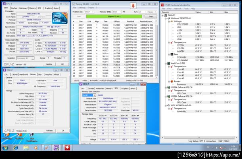Select SPD tab in CPU-Z memory timings window
This screenshot has height=159, width=242.
point(40,74)
